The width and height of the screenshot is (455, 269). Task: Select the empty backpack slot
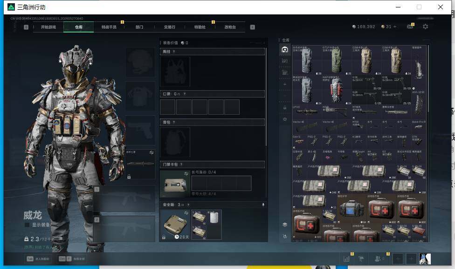tap(175, 142)
